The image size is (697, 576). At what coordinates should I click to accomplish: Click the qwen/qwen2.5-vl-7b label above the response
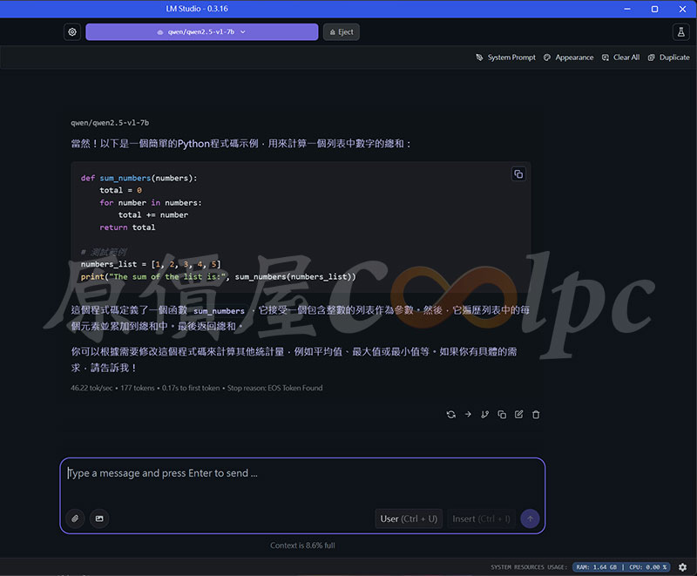click(110, 123)
